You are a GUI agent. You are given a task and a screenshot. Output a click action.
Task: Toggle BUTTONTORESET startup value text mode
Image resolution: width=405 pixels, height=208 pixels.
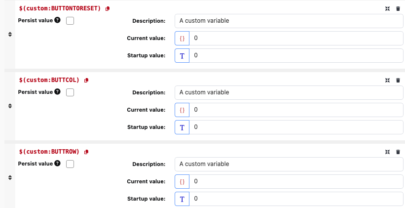point(182,56)
